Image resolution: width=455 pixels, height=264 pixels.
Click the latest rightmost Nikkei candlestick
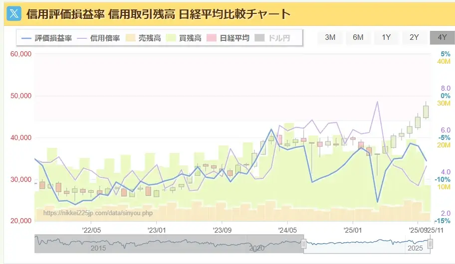point(426,111)
